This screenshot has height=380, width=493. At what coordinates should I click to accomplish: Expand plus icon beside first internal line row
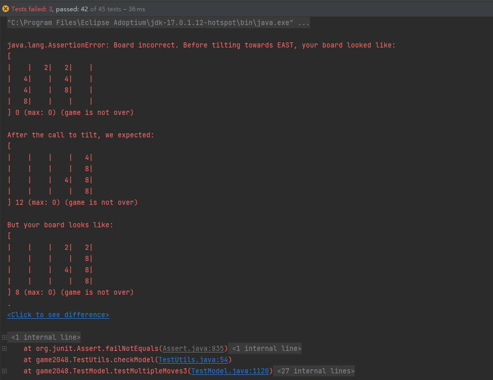(4, 337)
